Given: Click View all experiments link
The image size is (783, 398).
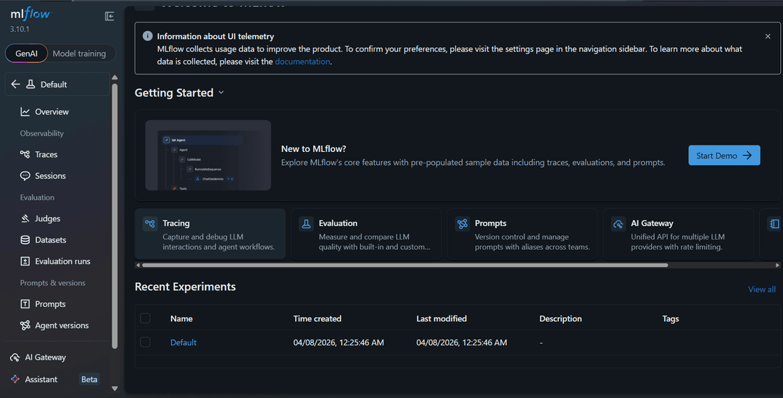Looking at the screenshot, I should click(761, 289).
